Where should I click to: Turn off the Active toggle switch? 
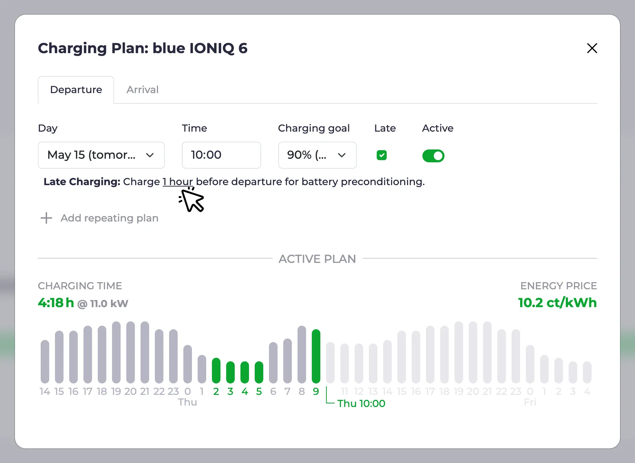click(x=433, y=156)
